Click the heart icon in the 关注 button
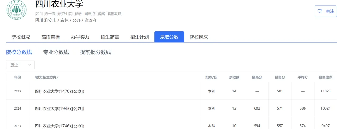 point(320,11)
